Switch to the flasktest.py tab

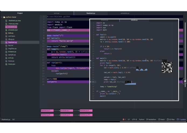(x=91, y=13)
